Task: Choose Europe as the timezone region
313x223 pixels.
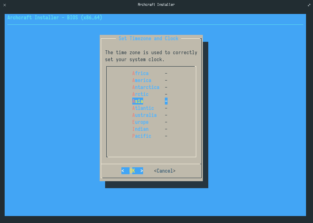Action: coord(140,122)
